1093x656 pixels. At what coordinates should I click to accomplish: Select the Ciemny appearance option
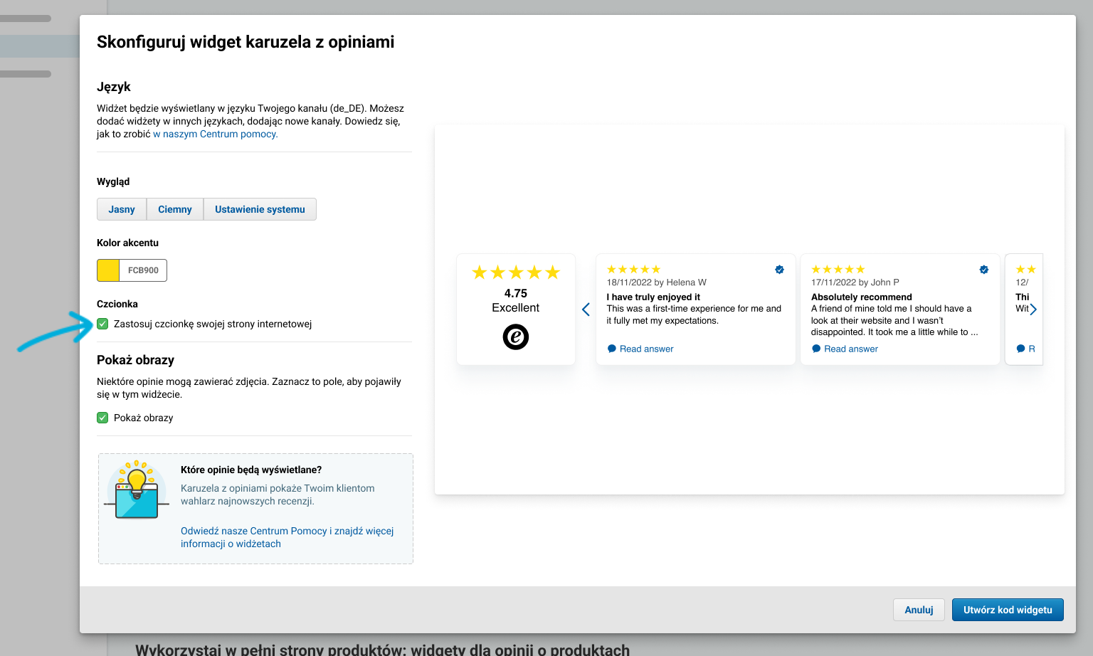pyautogui.click(x=175, y=209)
